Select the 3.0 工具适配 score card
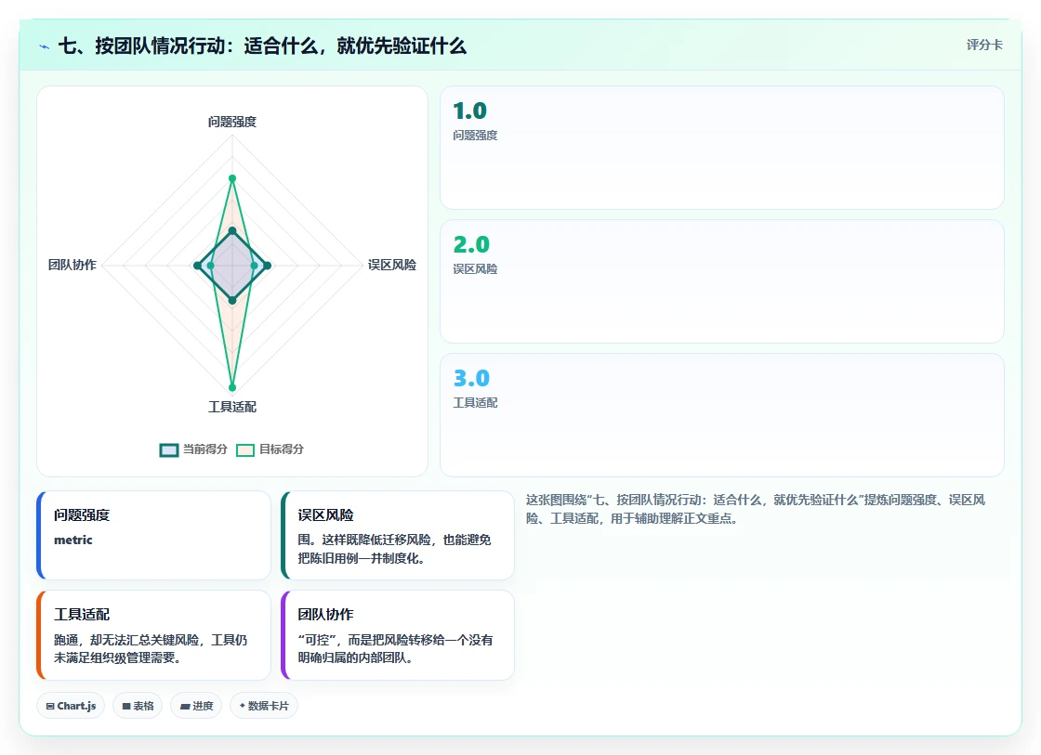This screenshot has height=755, width=1041. (721, 415)
